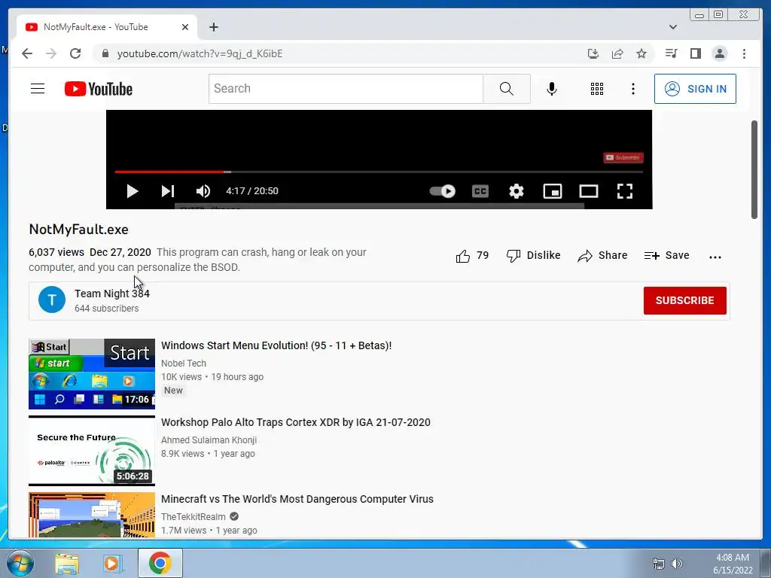
Task: Click the SIGN IN button
Action: click(695, 89)
